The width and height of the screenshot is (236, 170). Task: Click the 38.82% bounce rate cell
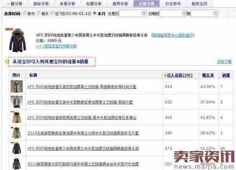coord(208,133)
